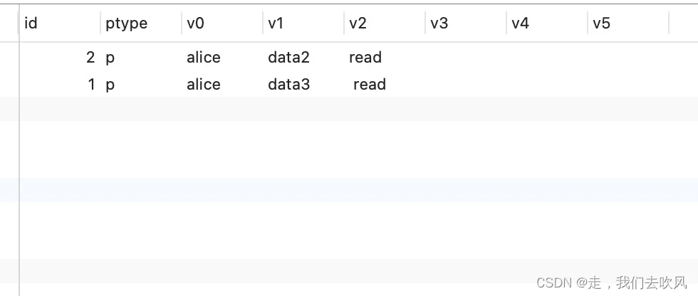Select the data3 cell in v1
This screenshot has height=296, width=698.
[303, 84]
